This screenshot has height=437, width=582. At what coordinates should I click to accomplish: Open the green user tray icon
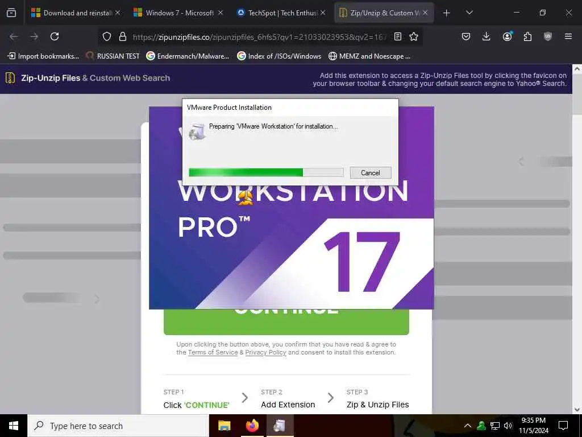click(481, 426)
